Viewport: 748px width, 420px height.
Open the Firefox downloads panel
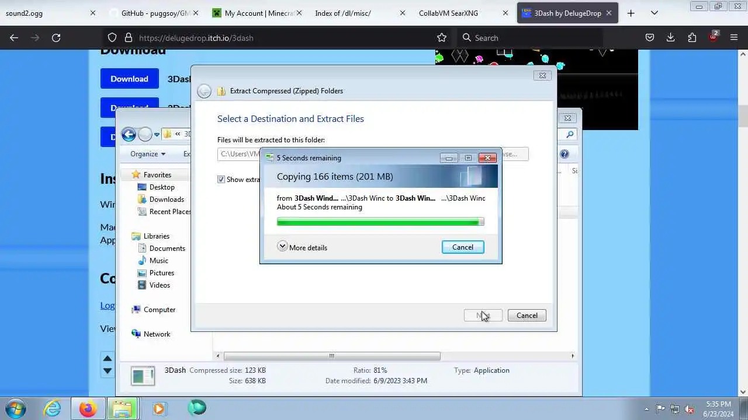click(x=670, y=38)
